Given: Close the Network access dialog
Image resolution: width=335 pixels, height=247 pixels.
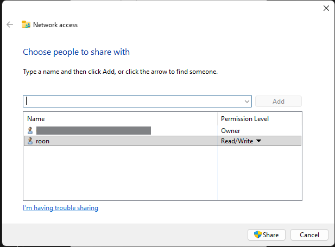Looking at the screenshot, I should 326,8.
